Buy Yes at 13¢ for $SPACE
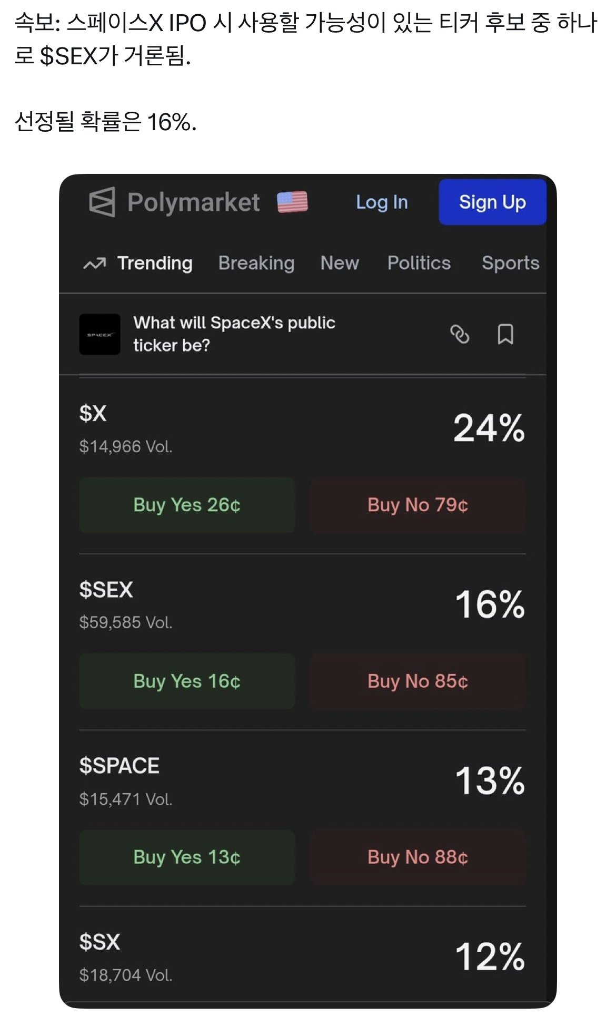 (187, 857)
